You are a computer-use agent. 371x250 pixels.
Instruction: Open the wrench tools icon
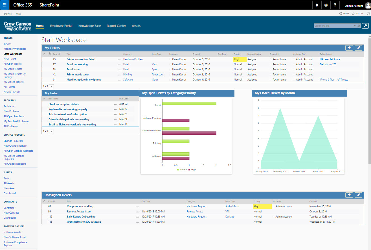[365, 26]
